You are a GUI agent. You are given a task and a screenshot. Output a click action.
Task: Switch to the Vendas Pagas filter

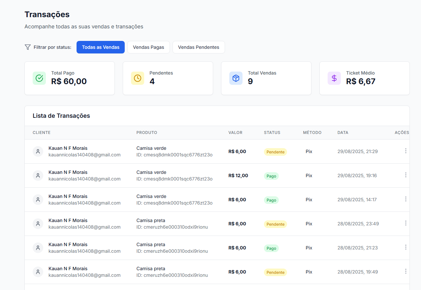(148, 47)
